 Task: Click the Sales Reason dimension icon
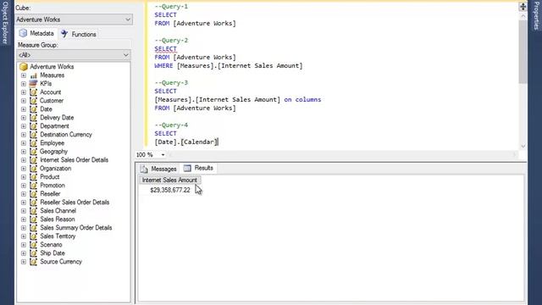click(33, 219)
